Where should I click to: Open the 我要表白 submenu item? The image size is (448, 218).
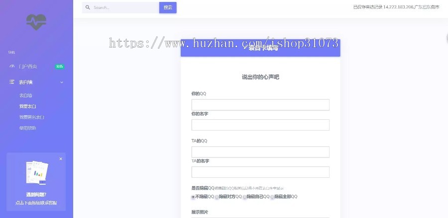click(x=27, y=106)
